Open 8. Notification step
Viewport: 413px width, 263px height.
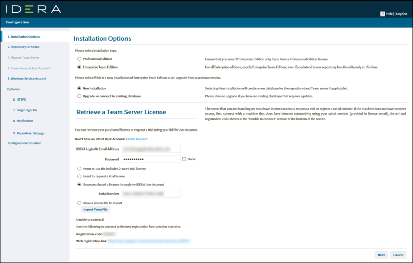[x=23, y=121]
